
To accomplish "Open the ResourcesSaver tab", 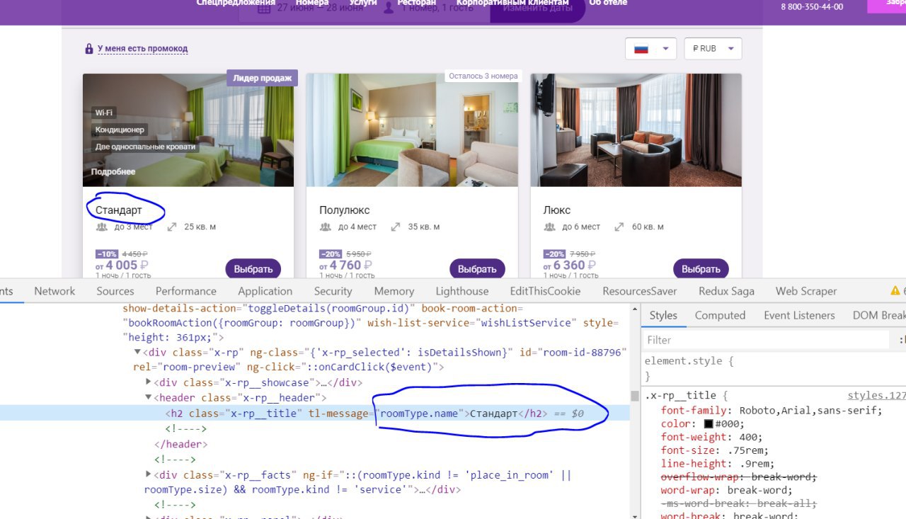I will point(640,291).
